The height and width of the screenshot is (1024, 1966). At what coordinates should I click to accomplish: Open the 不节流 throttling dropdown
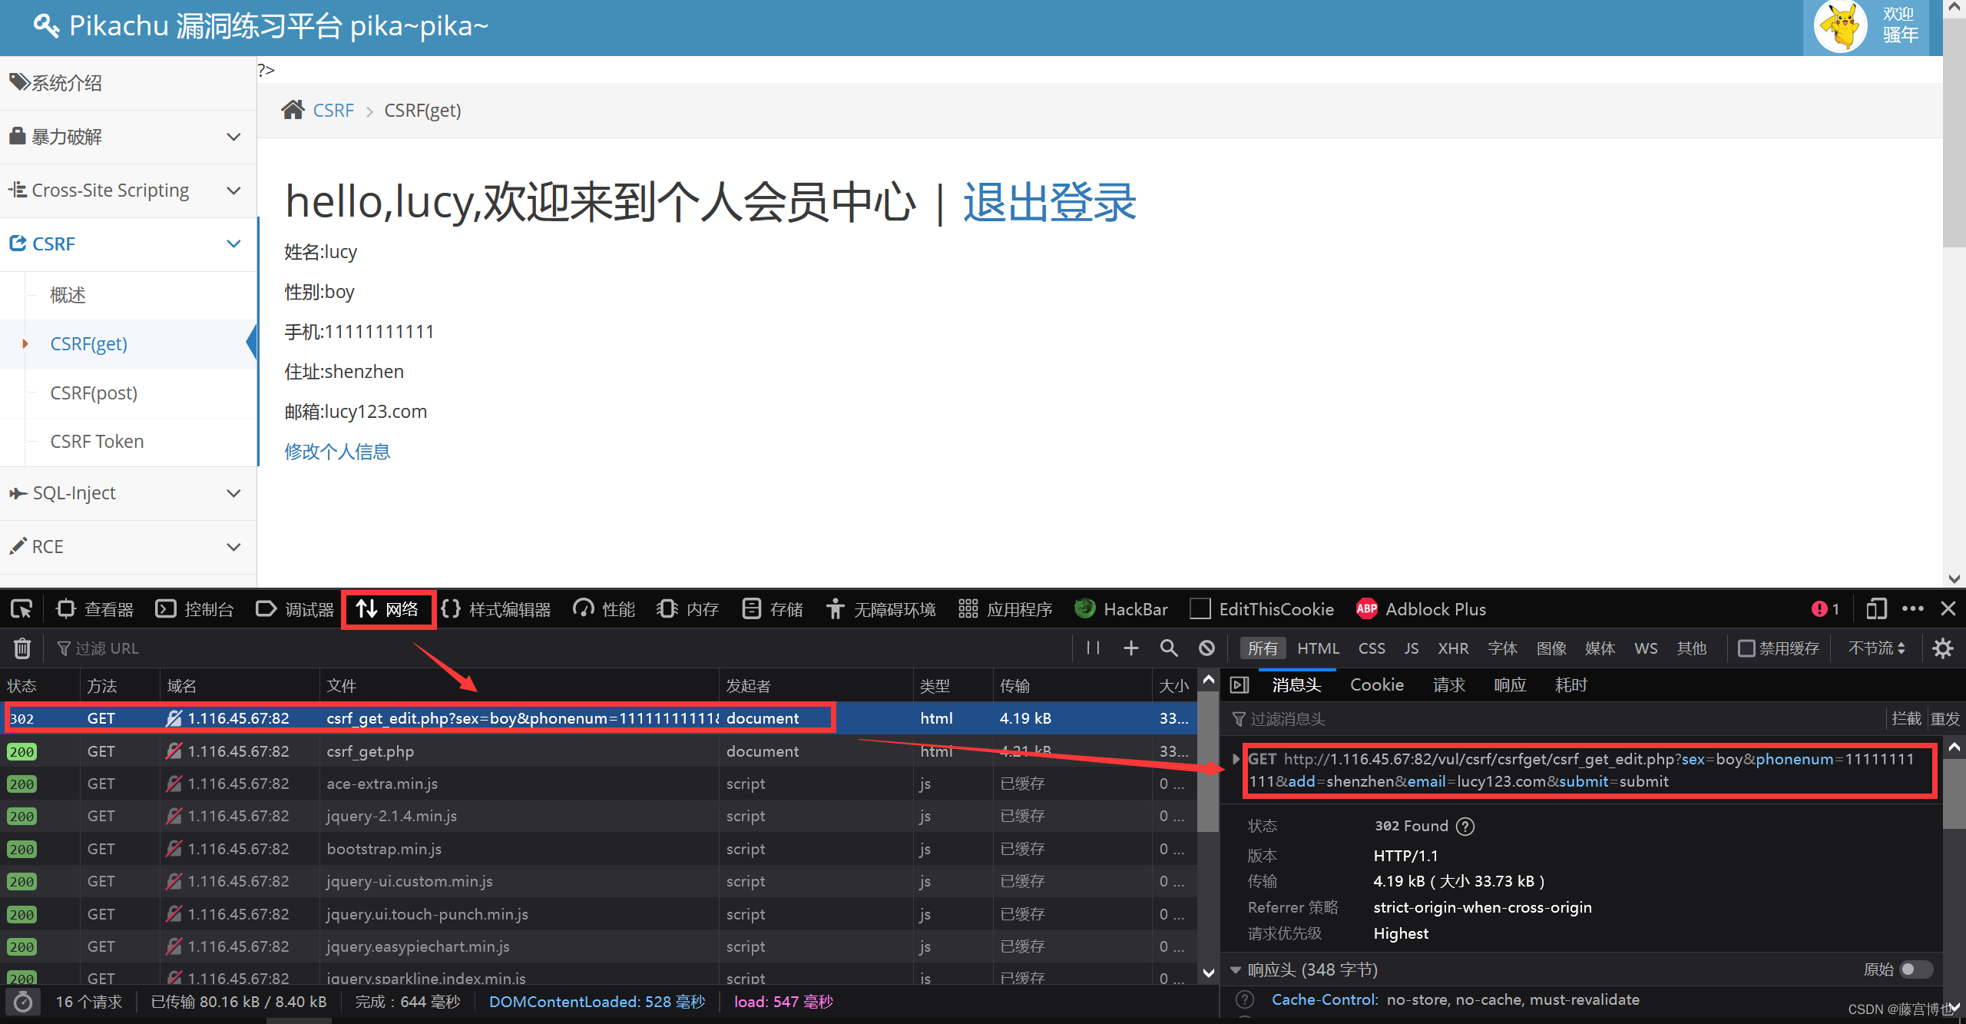(x=1875, y=648)
